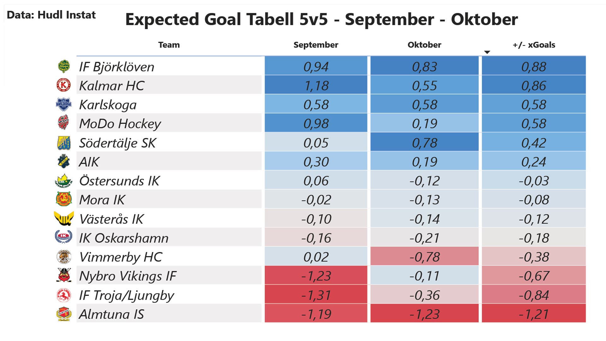Image resolution: width=606 pixels, height=341 pixels.
Task: Click Almtuna IS October value -1,23
Action: (424, 314)
